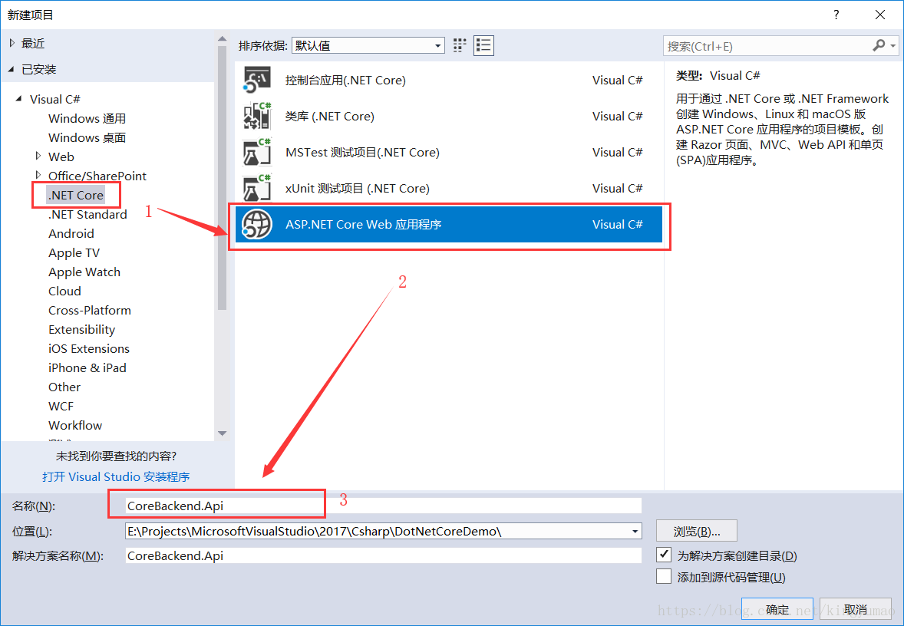The image size is (904, 626).
Task: Select Windows 通用 category
Action: 87,118
